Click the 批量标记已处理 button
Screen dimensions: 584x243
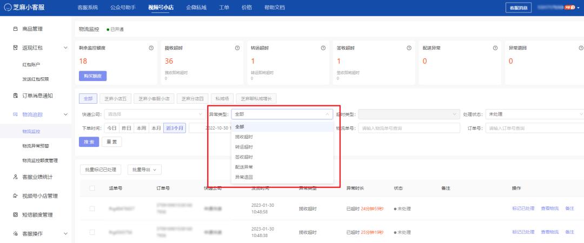pos(101,170)
